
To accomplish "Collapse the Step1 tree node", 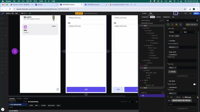I will pos(140,26).
